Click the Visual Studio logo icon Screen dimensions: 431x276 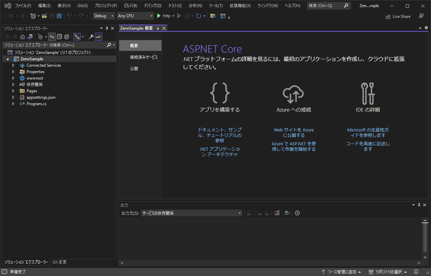[x=7, y=6]
